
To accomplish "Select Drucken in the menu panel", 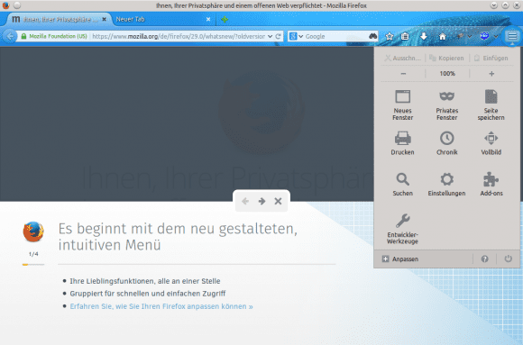I will (x=402, y=143).
